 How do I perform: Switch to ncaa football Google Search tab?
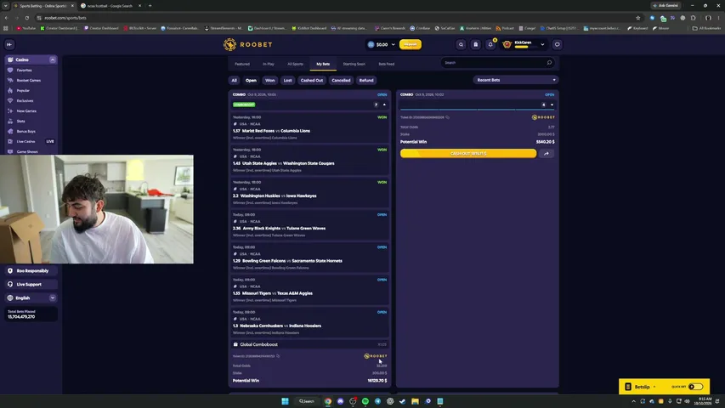click(110, 6)
